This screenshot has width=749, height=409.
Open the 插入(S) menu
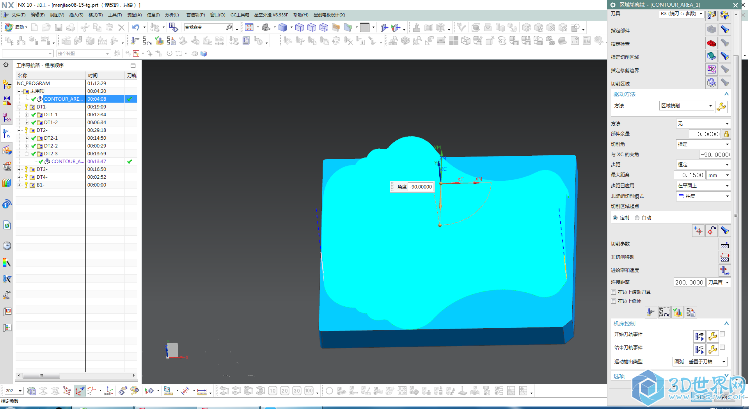(76, 15)
